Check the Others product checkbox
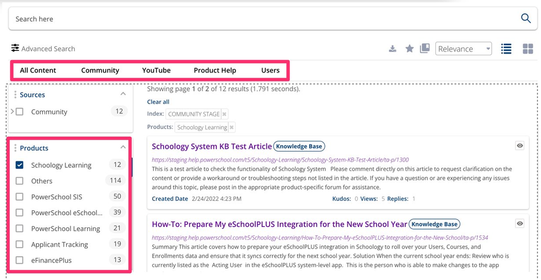This screenshot has height=280, width=541. click(x=19, y=181)
